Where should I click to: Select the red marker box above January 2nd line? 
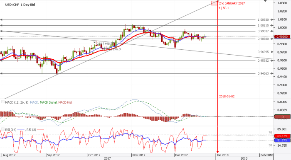tap(215, 3)
